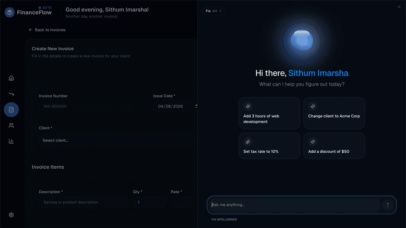Click the FinanceFlow logo icon
406x228 pixels.
tap(9, 12)
